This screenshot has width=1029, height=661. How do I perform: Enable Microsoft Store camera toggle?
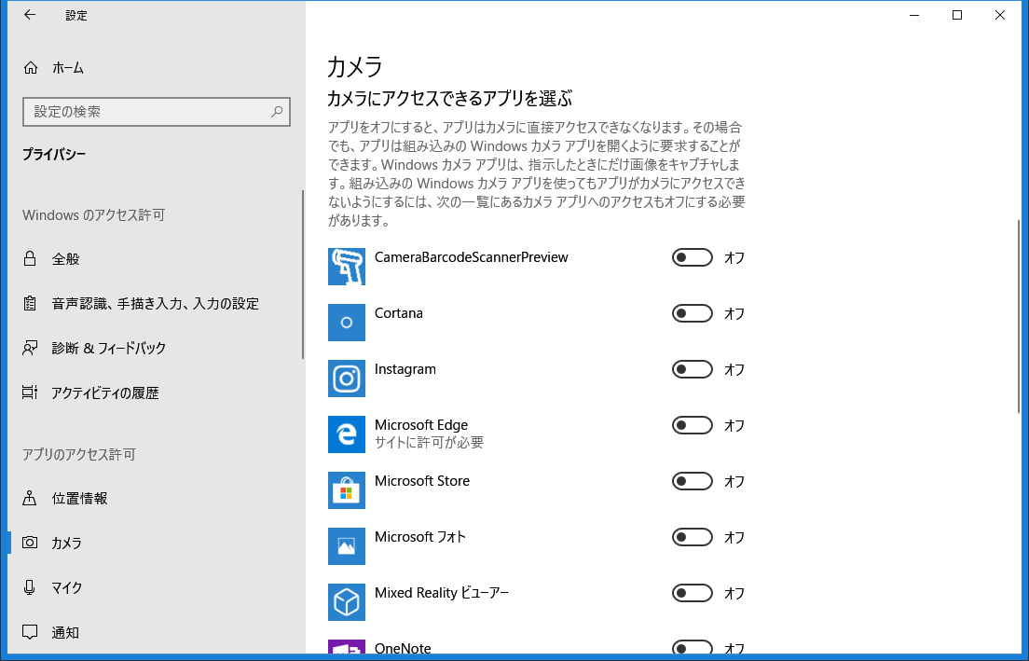coord(692,481)
